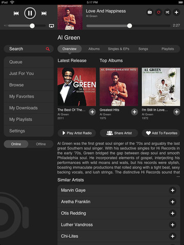Open My Favorites in sidebar
The image size is (184, 245).
coord(29,96)
